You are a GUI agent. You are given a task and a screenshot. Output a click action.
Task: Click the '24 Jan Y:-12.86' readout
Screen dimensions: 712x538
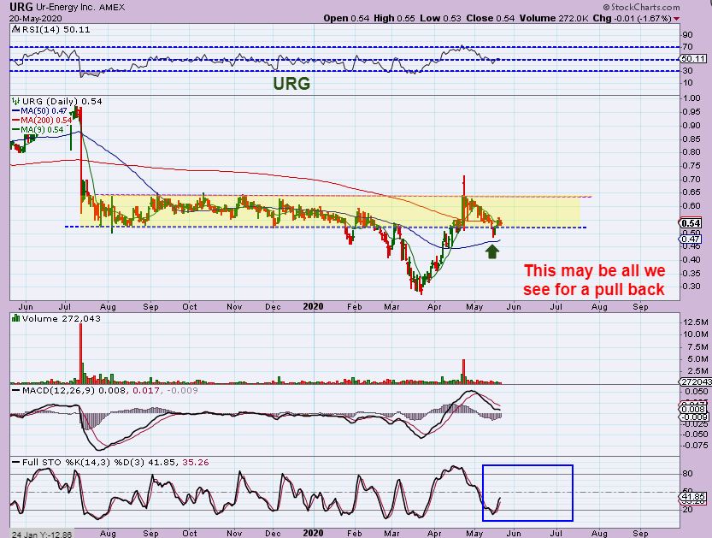41,535
